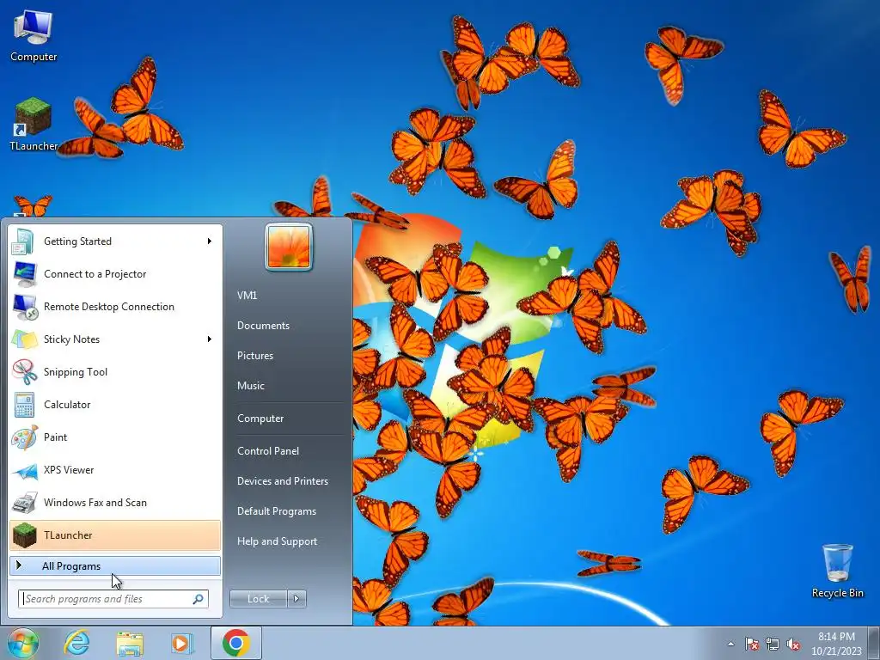Expand the Sticky Notes jump list arrow

click(x=210, y=339)
